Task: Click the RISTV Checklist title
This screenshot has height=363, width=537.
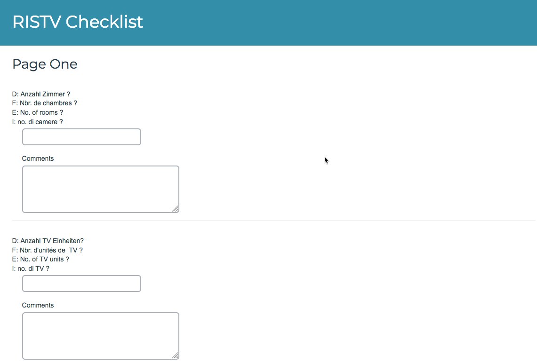Action: [x=78, y=22]
